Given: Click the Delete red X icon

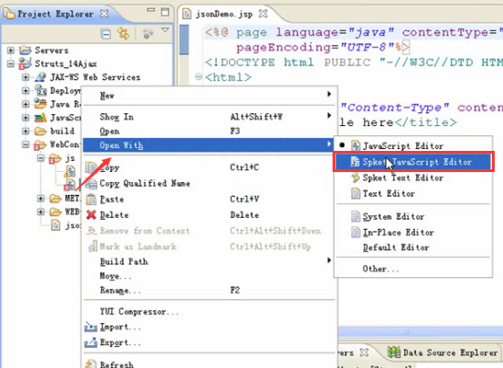Looking at the screenshot, I should 91,214.
